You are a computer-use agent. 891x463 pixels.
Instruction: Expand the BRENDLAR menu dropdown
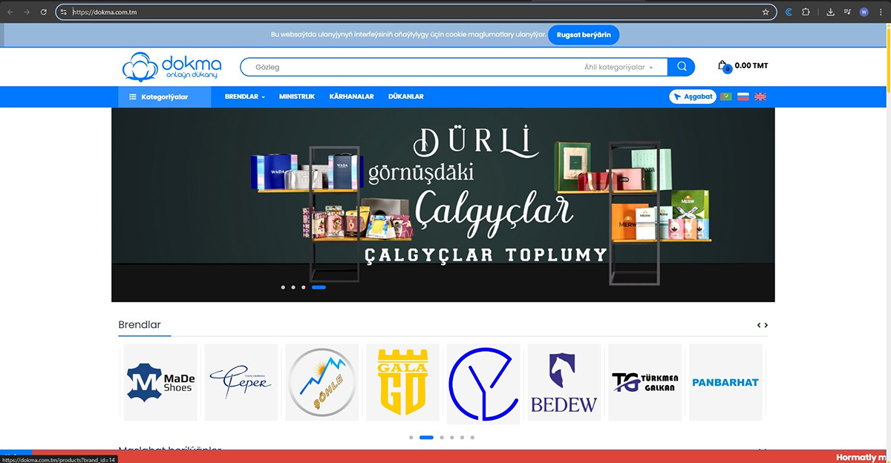click(244, 96)
